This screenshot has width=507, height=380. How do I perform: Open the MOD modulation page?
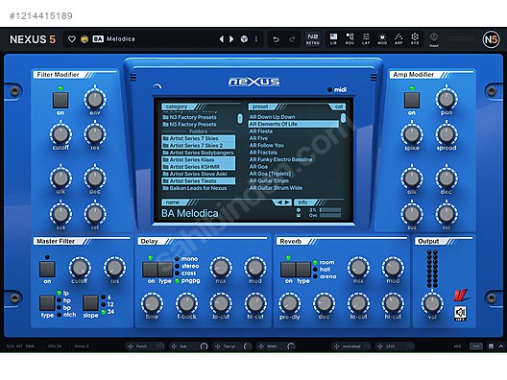(x=382, y=38)
